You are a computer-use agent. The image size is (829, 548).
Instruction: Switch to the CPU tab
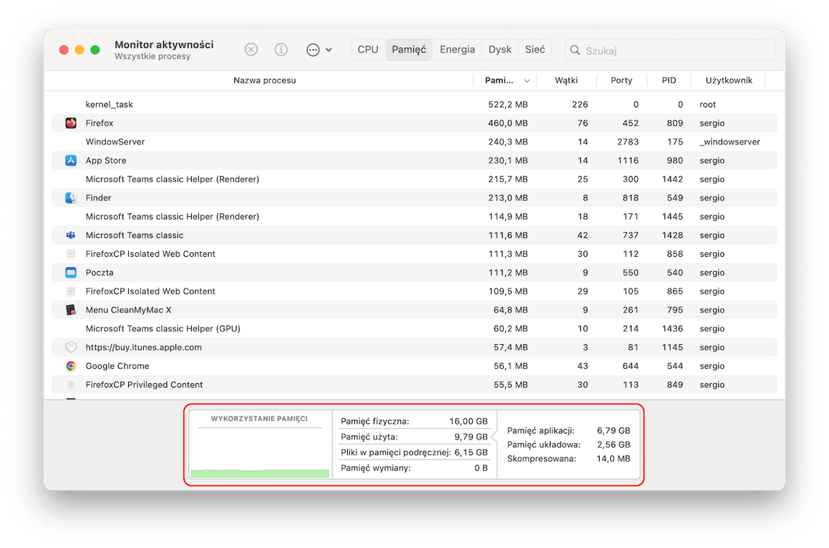(368, 50)
